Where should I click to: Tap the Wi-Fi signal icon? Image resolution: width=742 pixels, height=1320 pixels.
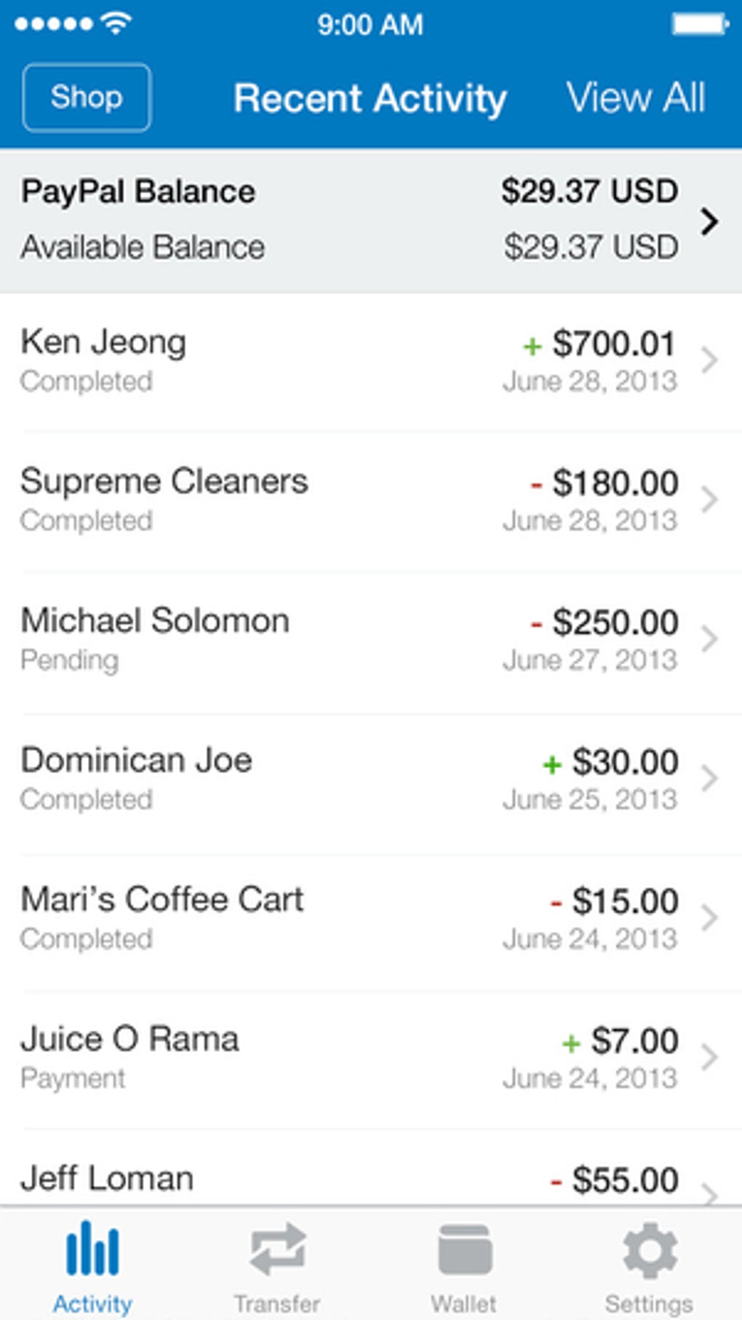[x=116, y=24]
